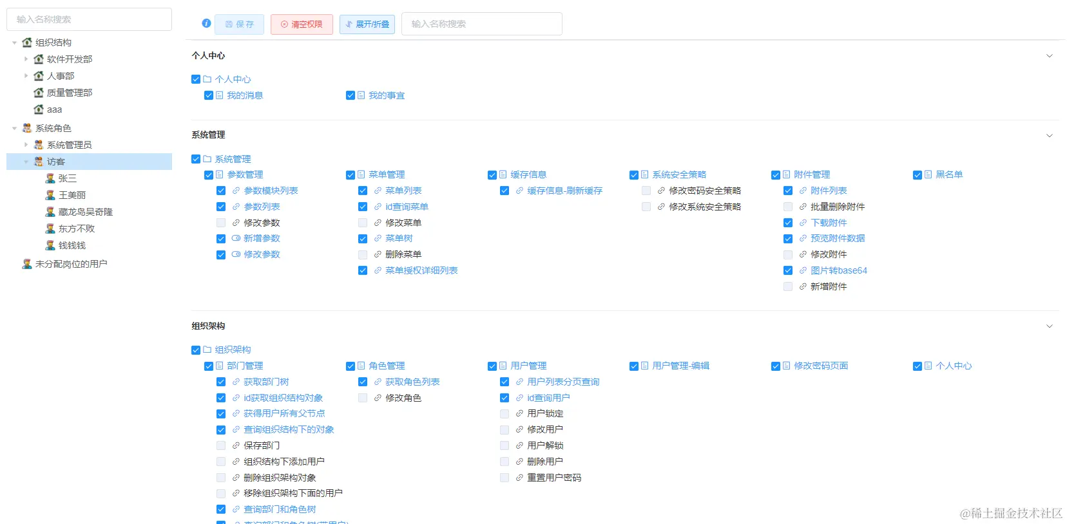The width and height of the screenshot is (1067, 524).
Task: Collapse the 系统管理 section chevron
Action: click(x=1049, y=135)
